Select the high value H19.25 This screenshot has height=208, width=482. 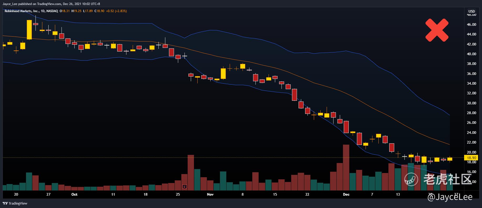[76, 11]
